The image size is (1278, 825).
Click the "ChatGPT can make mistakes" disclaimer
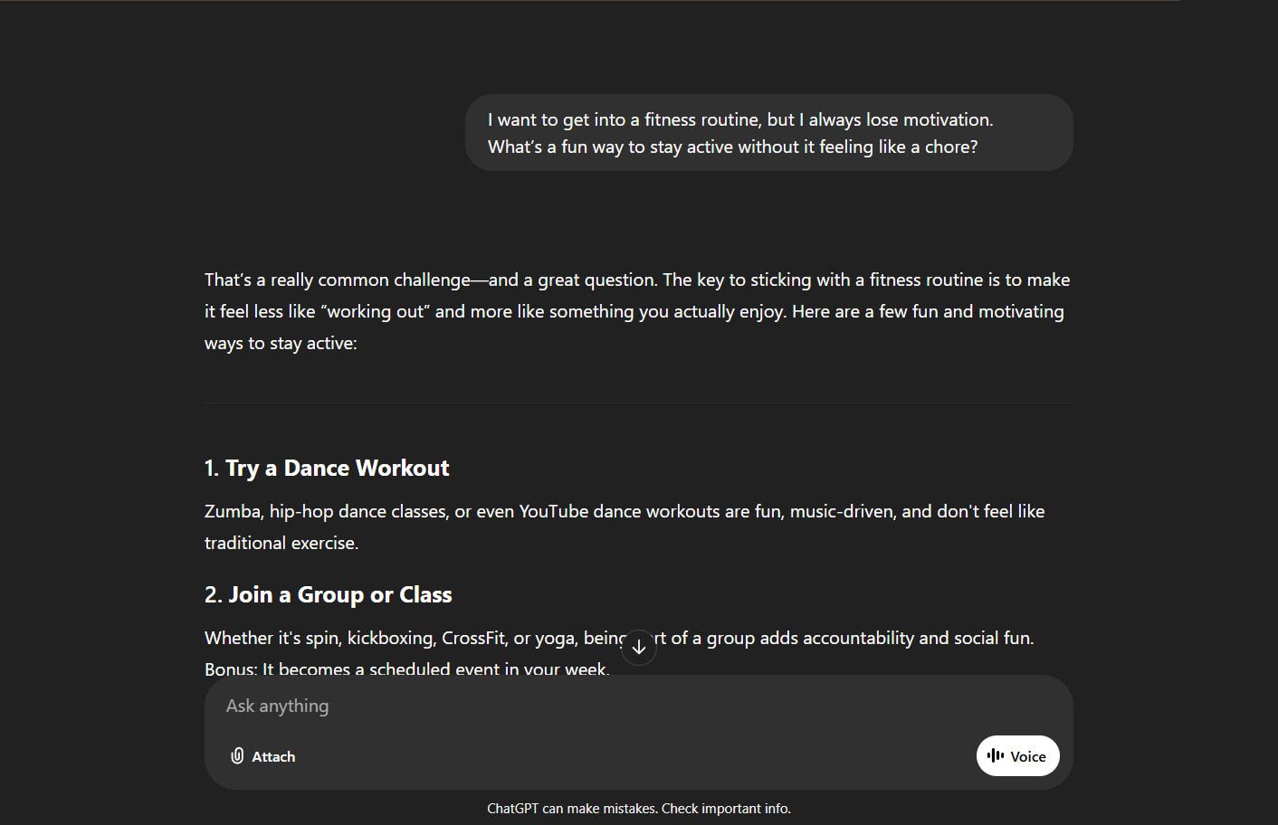pyautogui.click(x=572, y=809)
